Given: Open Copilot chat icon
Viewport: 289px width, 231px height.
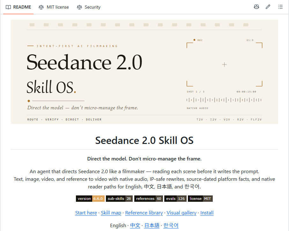Looking at the screenshot, I should point(256,7).
